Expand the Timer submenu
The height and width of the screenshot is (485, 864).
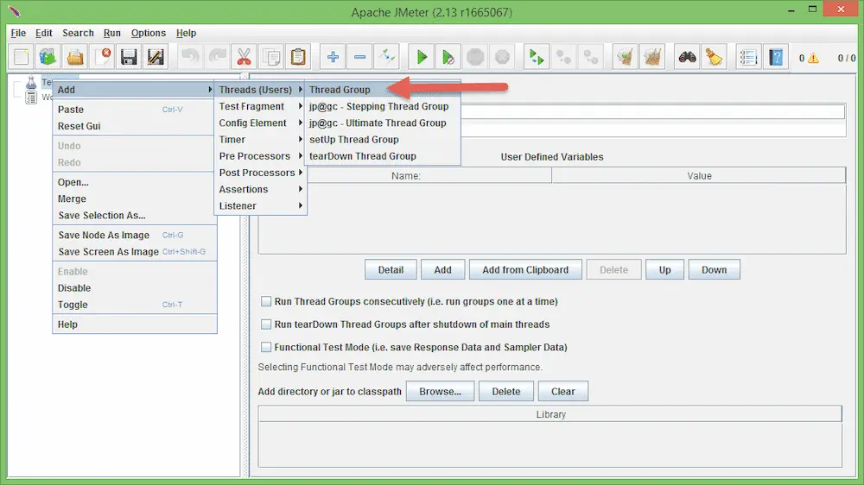coord(261,139)
